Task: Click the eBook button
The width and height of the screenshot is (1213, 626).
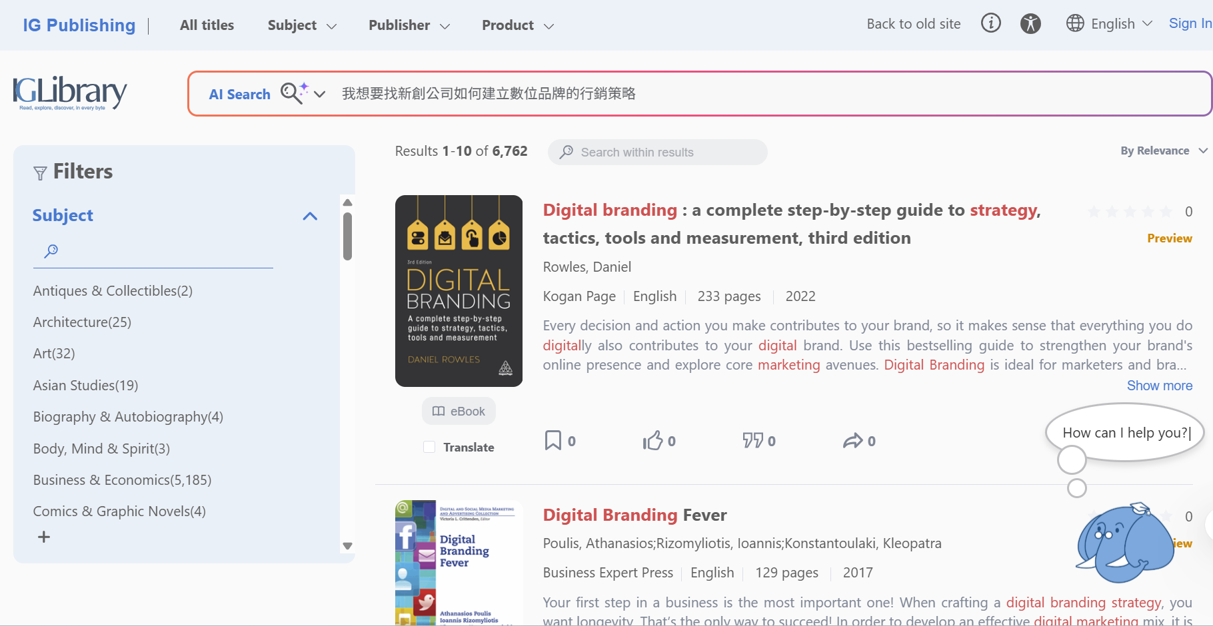Action: coord(459,411)
